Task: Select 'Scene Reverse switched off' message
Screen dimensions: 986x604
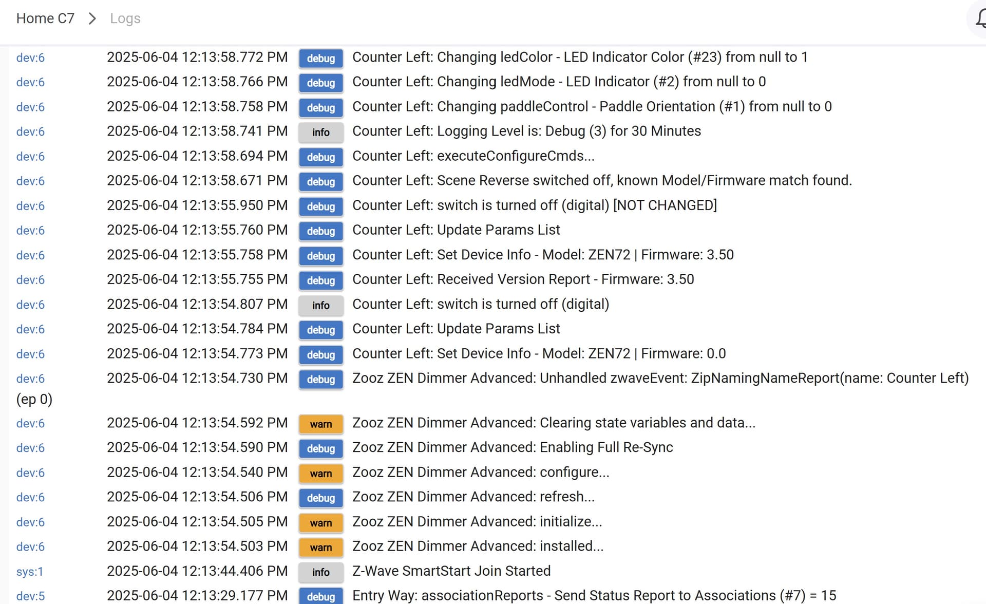Action: 602,180
